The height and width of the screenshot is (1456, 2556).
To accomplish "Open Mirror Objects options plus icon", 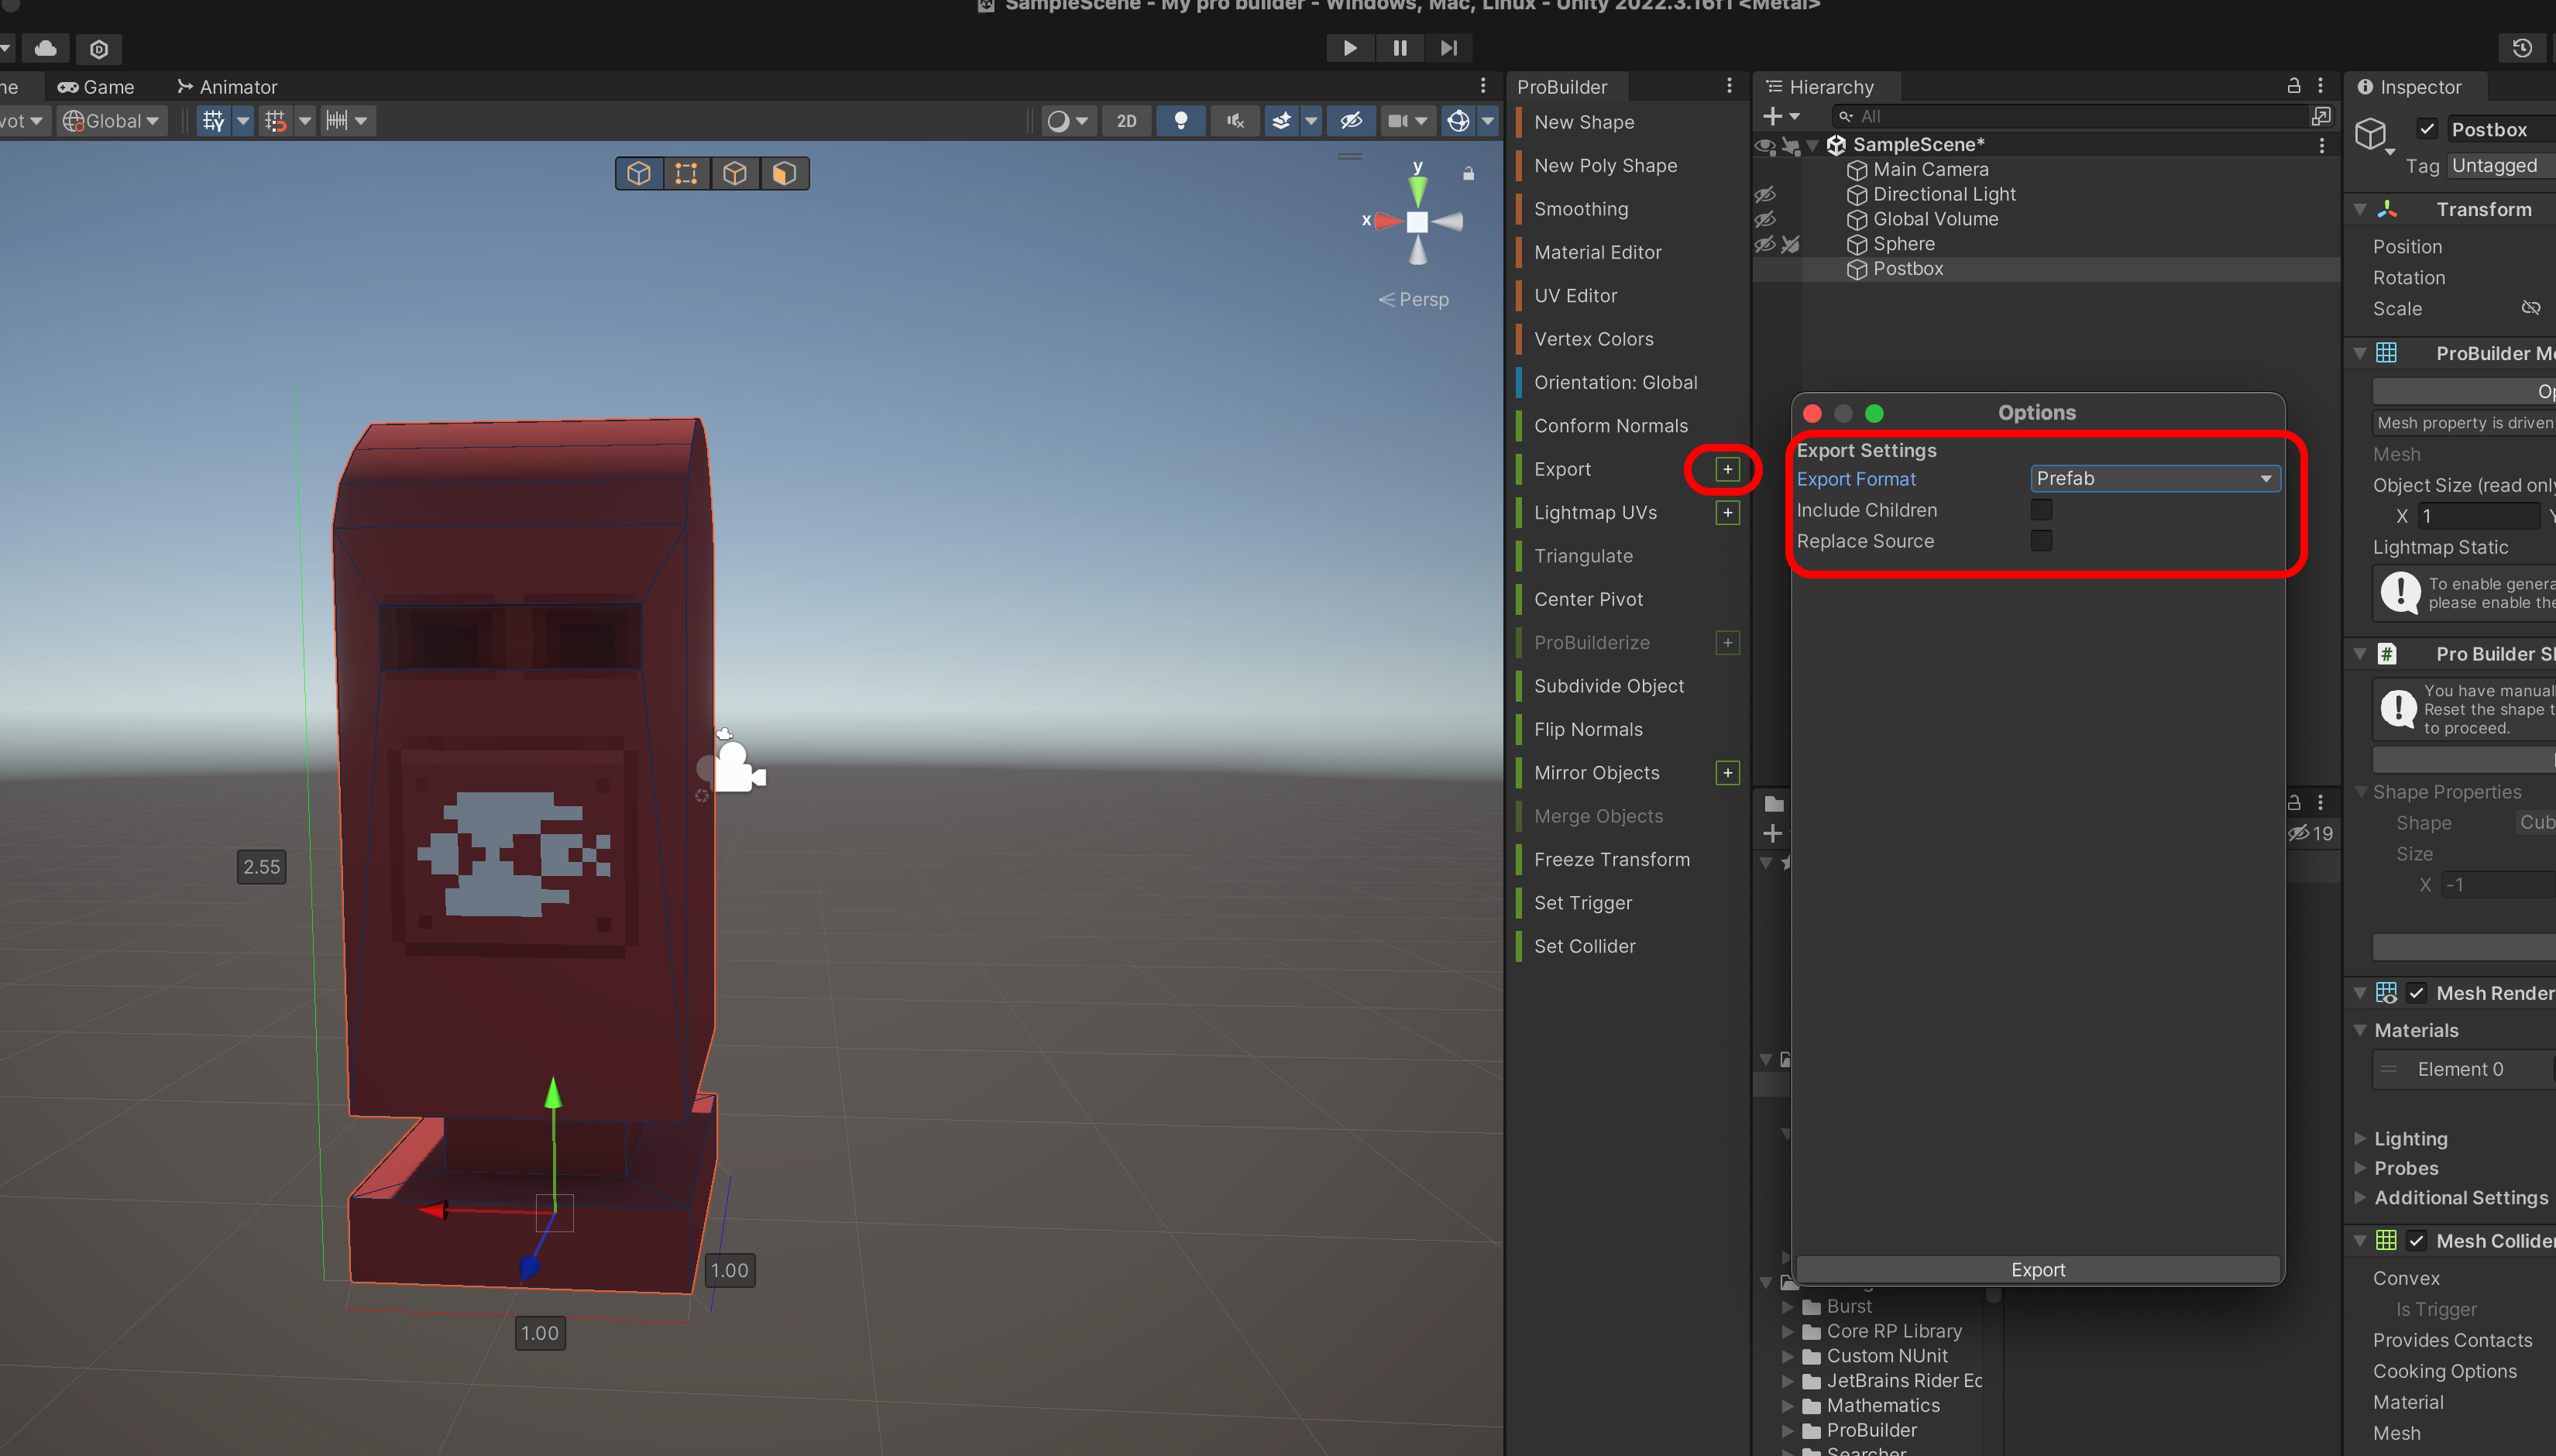I will pos(1727,773).
